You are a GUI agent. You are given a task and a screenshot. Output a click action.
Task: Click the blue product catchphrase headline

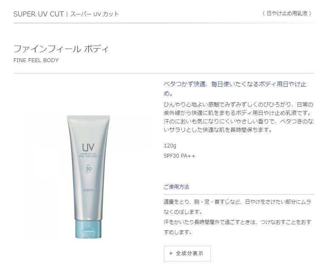coord(235,89)
